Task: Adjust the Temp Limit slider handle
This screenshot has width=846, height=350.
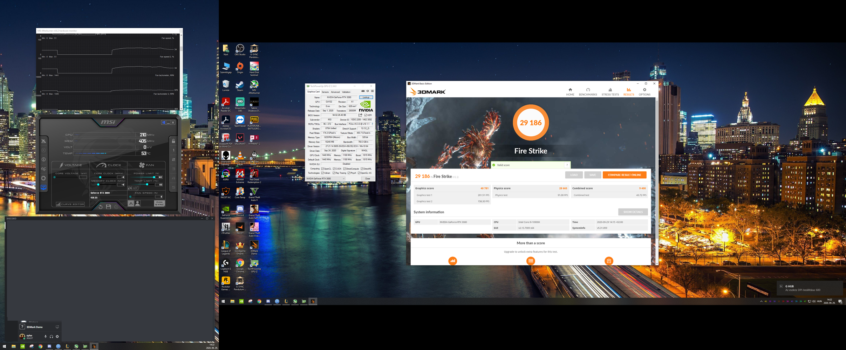Action: [147, 184]
